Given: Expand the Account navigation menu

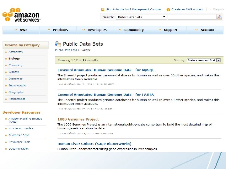Looking at the screenshot, I should [205, 30].
